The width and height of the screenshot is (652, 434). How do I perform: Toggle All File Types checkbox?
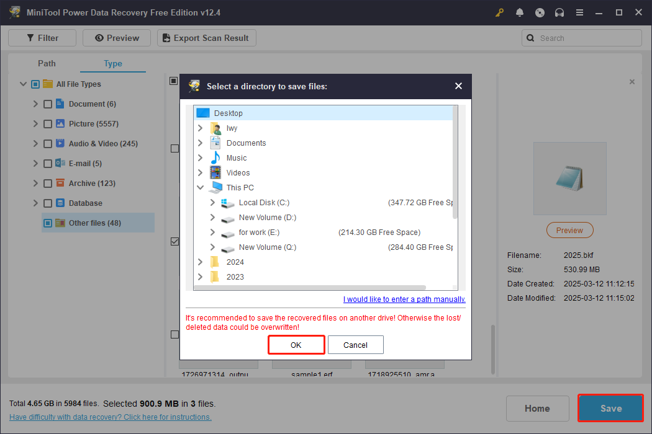click(x=35, y=84)
